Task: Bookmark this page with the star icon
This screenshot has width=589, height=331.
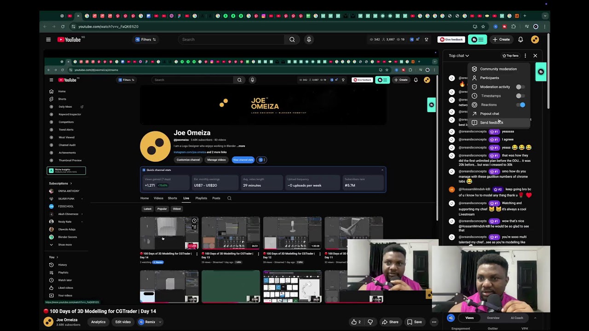Action: (x=483, y=27)
